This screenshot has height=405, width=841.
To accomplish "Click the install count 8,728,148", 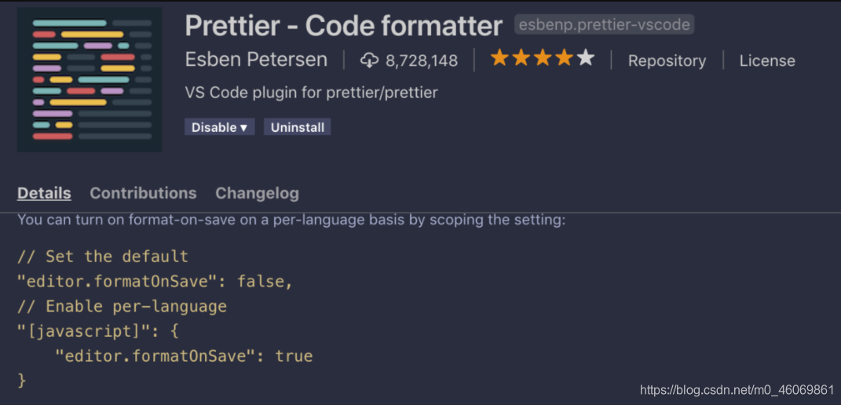I will [422, 60].
